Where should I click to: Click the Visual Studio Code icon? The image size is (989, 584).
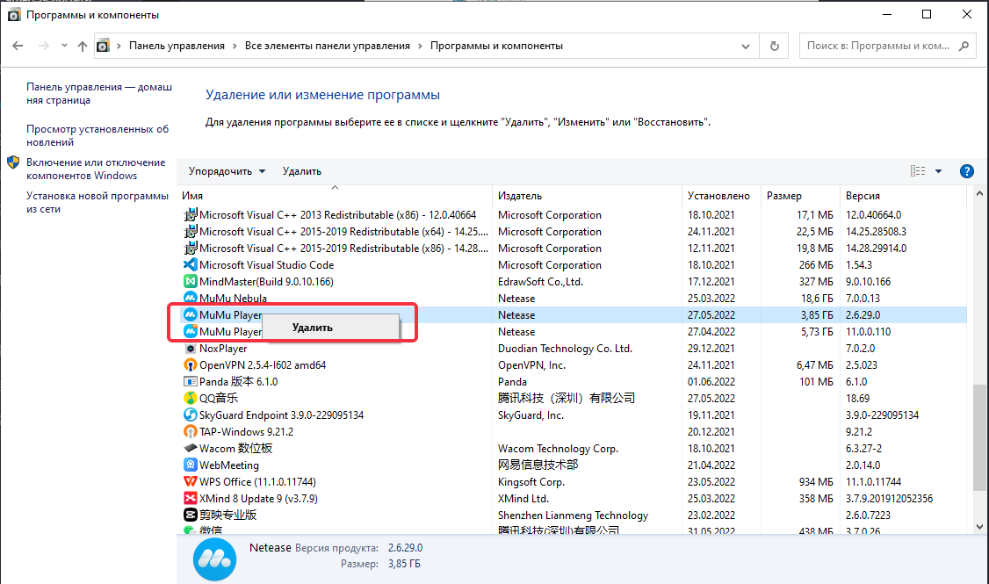point(190,265)
